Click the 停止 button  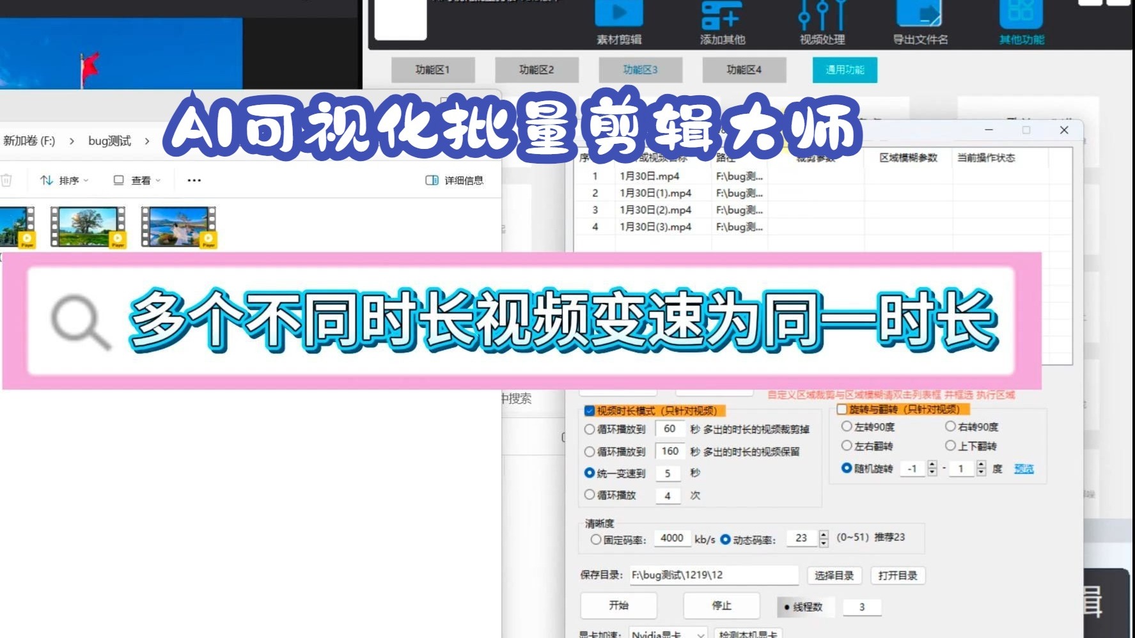pos(721,605)
